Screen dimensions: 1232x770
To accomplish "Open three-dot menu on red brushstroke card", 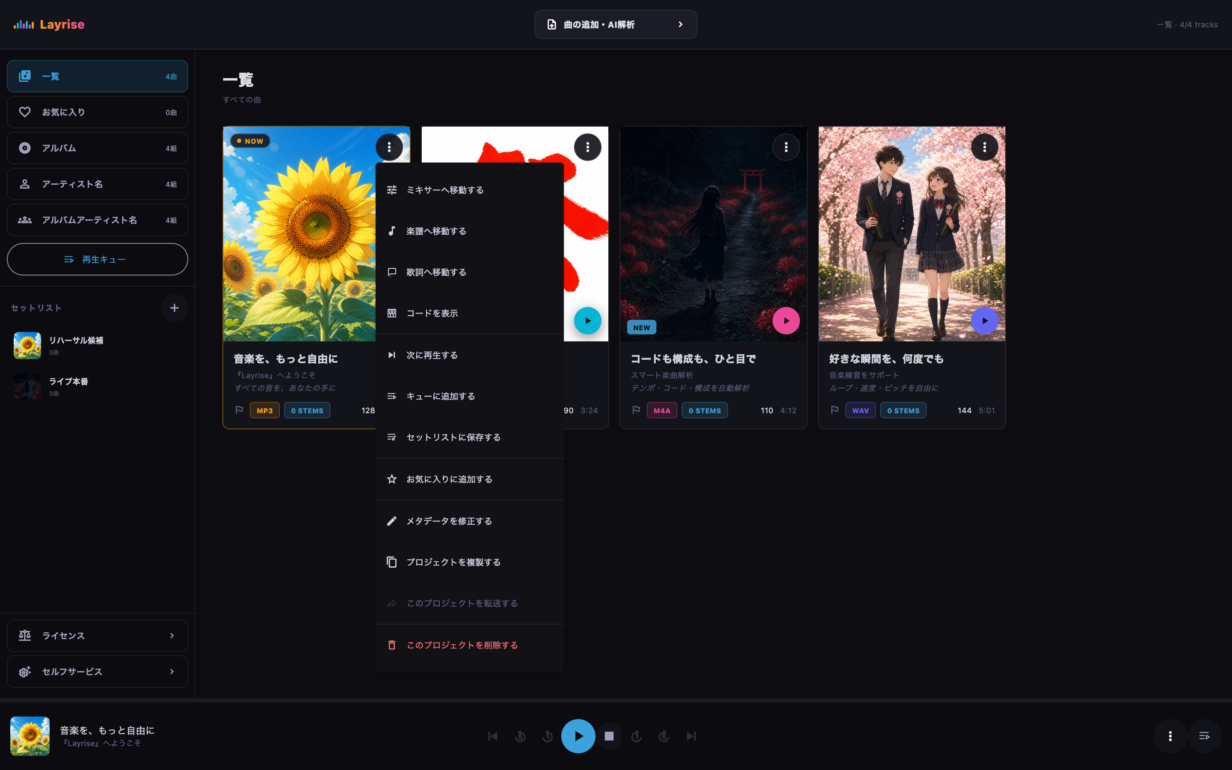I will [x=587, y=147].
